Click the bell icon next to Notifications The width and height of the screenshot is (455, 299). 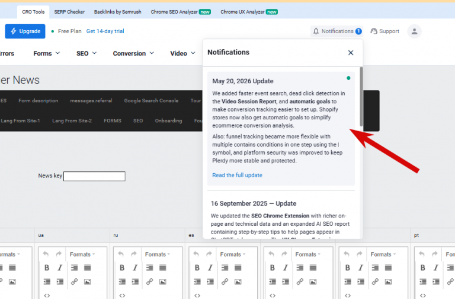point(316,31)
